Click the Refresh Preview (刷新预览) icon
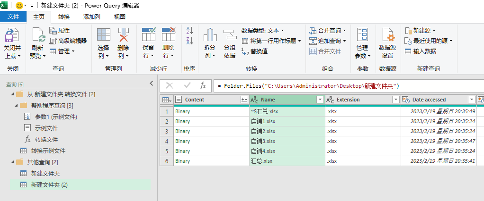 (x=37, y=36)
